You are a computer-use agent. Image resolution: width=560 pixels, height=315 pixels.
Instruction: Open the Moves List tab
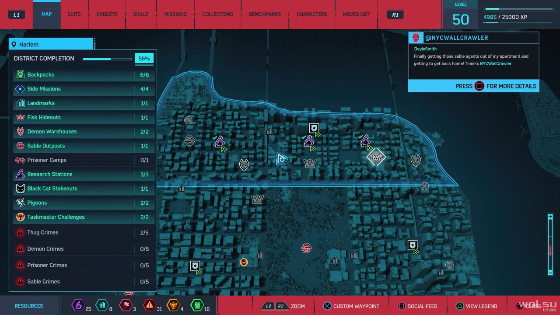click(x=356, y=14)
